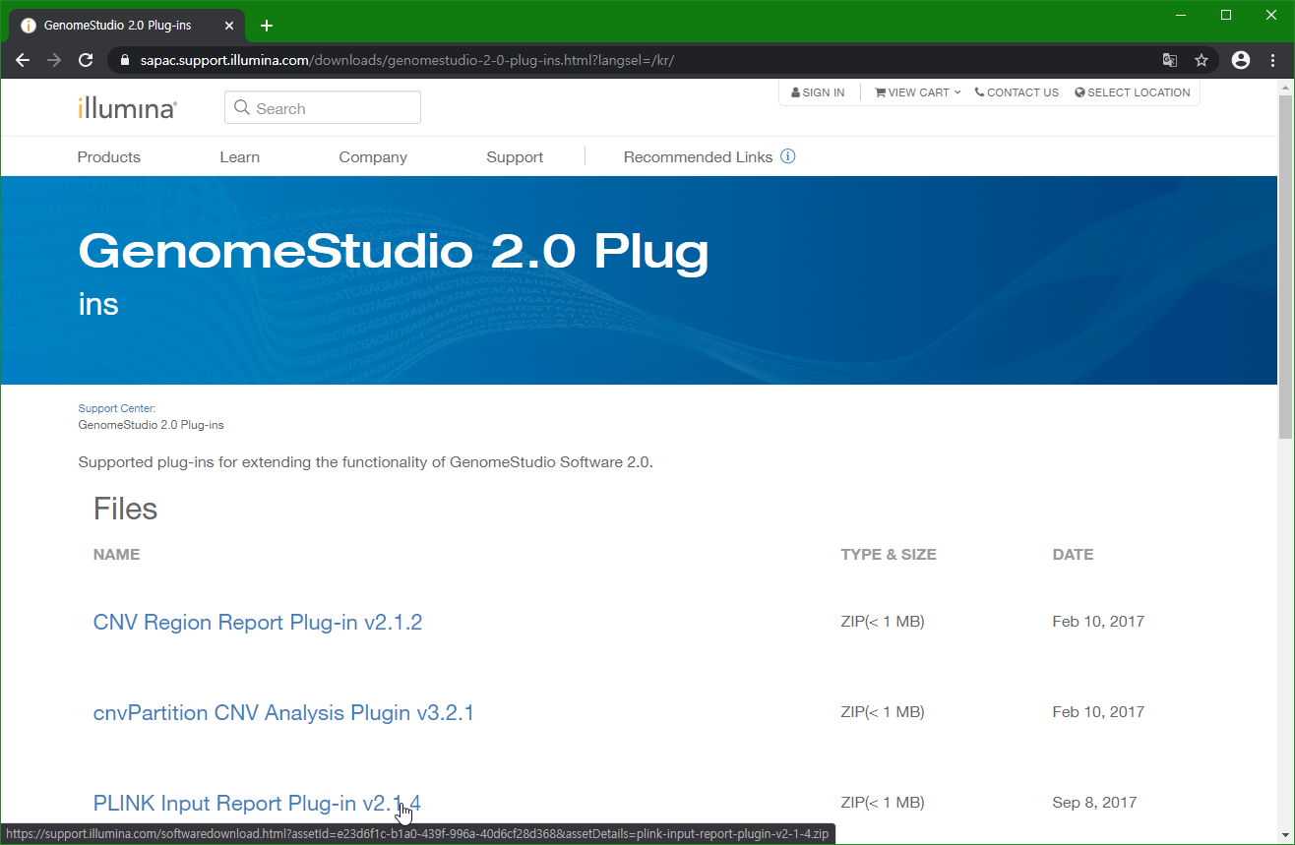This screenshot has height=845, width=1295.
Task: Open the Learn menu
Action: [x=240, y=157]
